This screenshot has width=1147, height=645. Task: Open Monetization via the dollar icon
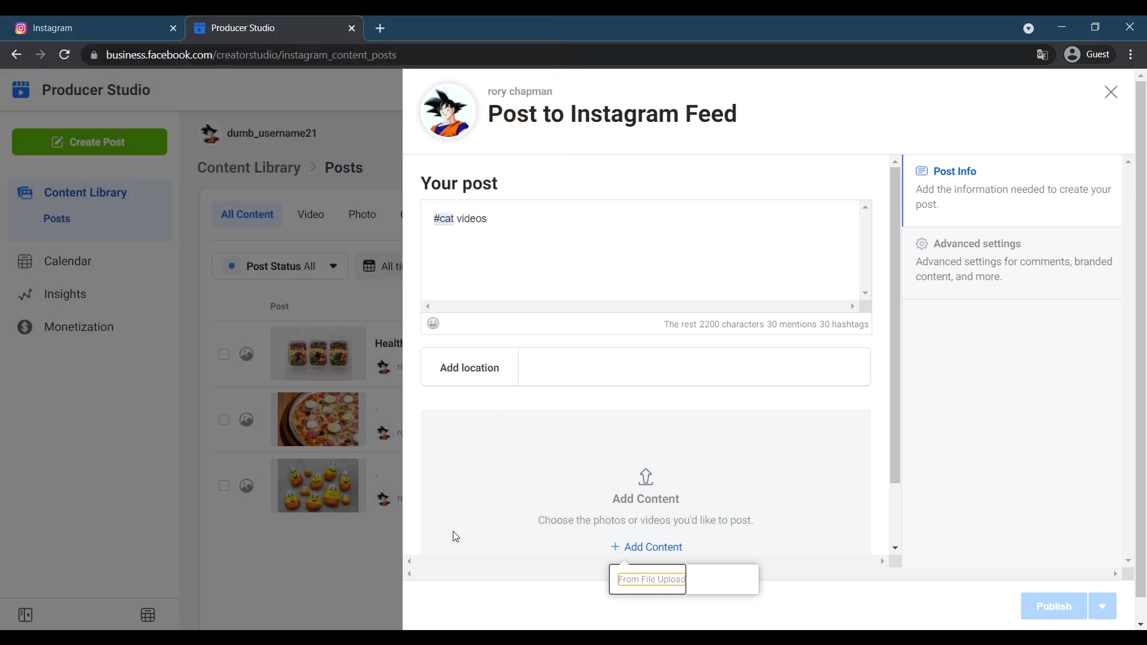(x=24, y=327)
